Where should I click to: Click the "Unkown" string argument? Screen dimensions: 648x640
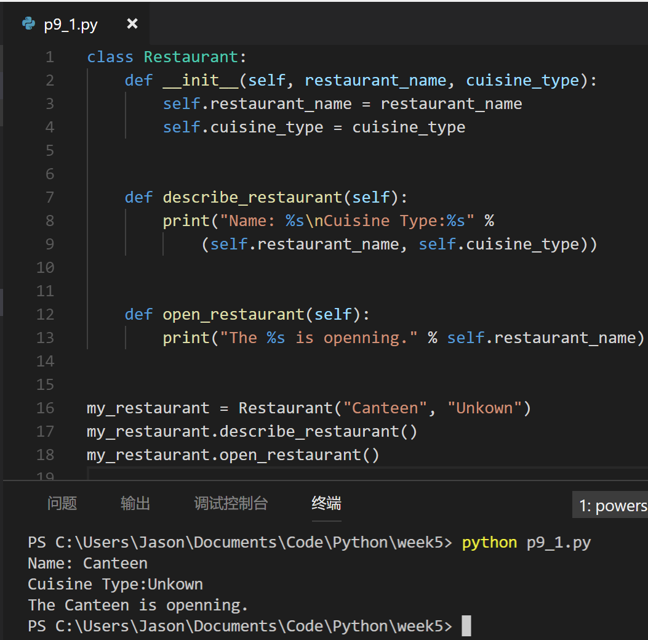[x=485, y=408]
